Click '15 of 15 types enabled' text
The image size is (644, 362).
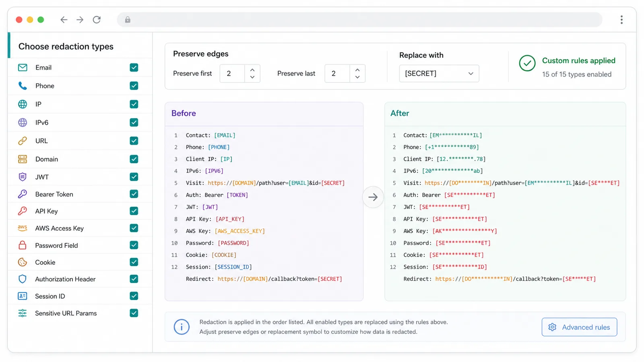pos(577,74)
